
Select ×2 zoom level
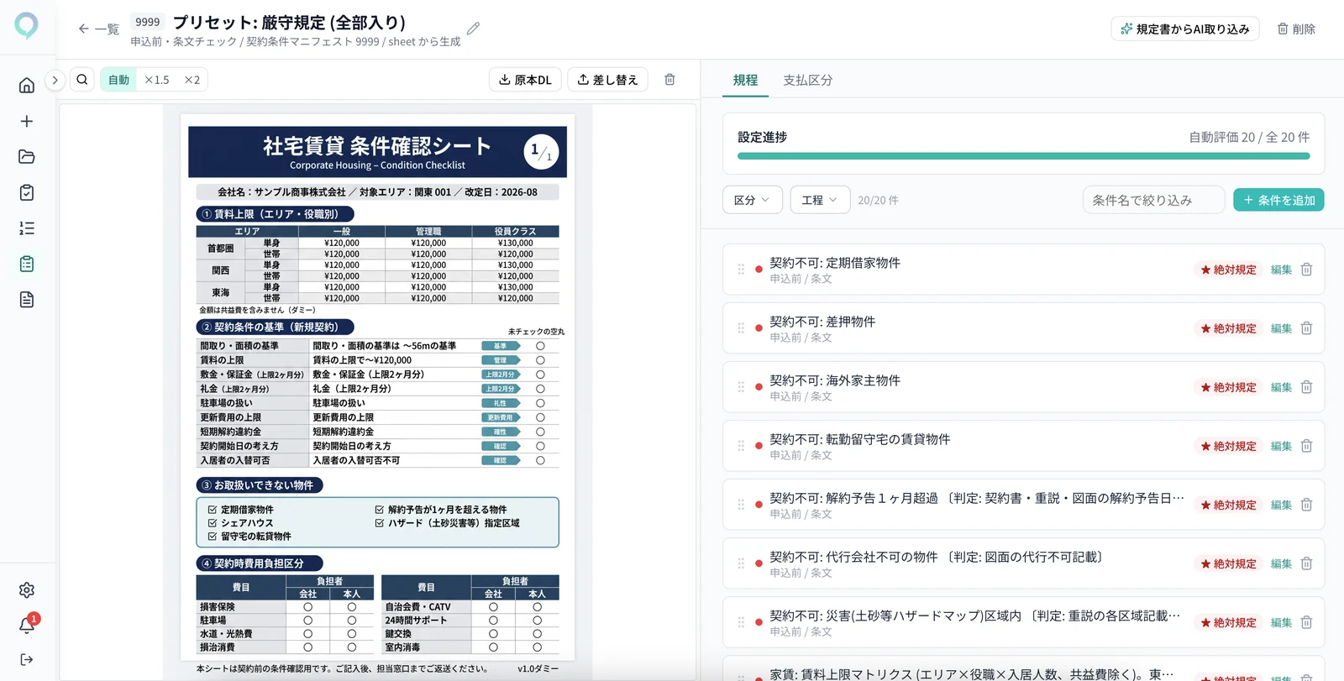(x=192, y=80)
